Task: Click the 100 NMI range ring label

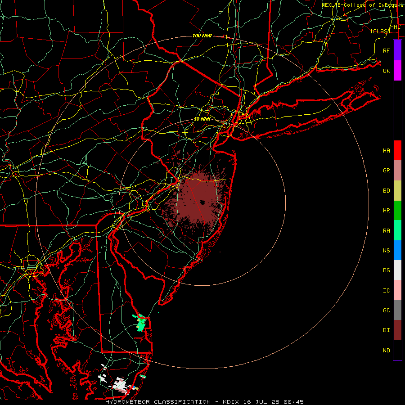Action: coord(202,36)
